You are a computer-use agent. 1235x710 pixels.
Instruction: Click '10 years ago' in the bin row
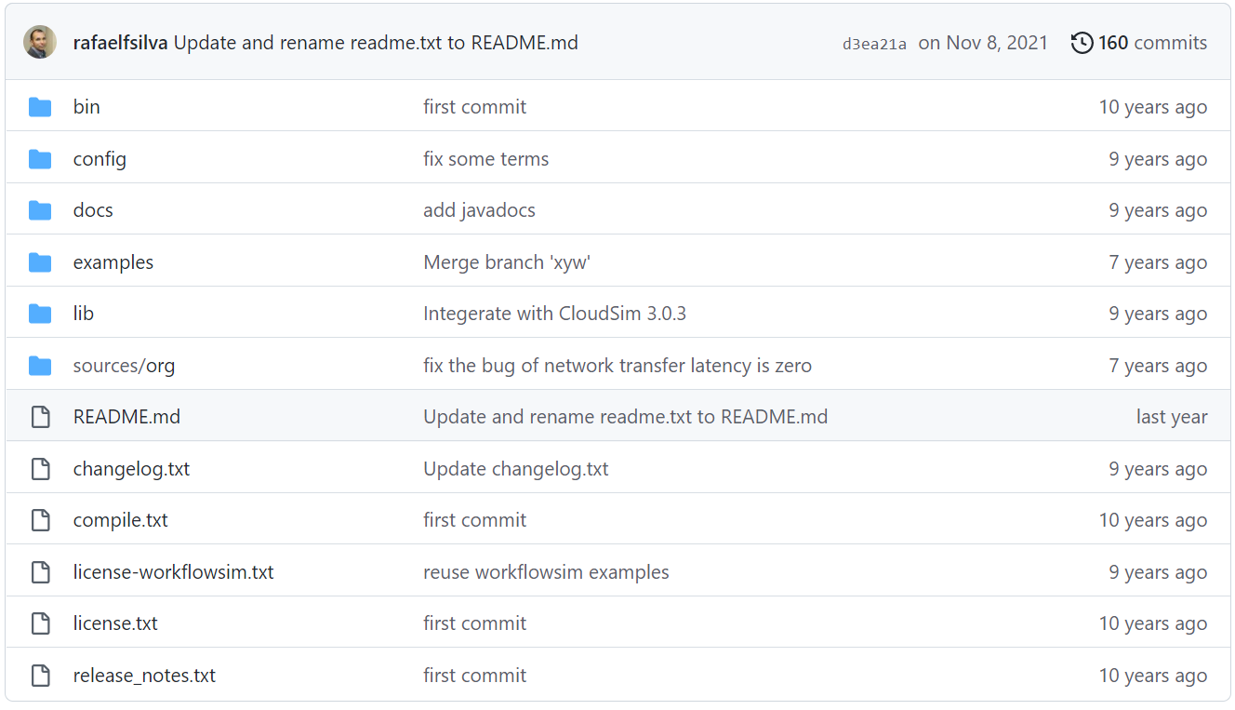(1153, 107)
